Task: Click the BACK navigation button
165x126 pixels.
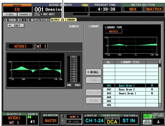Action: point(10,14)
